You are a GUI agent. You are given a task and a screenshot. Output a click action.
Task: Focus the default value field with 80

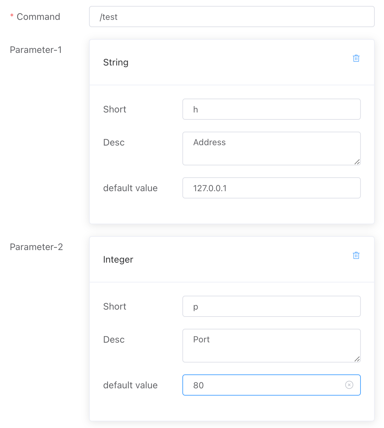[265, 385]
